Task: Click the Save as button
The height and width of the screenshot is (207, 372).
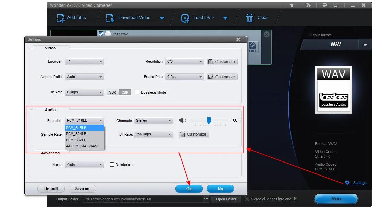Action: (82, 189)
